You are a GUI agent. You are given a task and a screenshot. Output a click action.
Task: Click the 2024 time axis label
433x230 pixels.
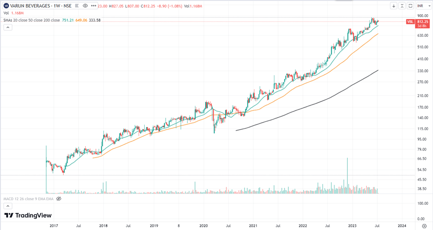coord(402,226)
